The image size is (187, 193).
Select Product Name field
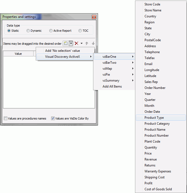tap(161, 130)
